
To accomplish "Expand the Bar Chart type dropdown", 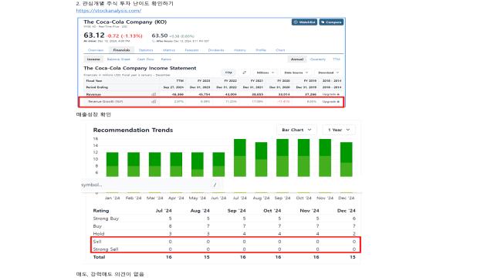I will [x=296, y=130].
